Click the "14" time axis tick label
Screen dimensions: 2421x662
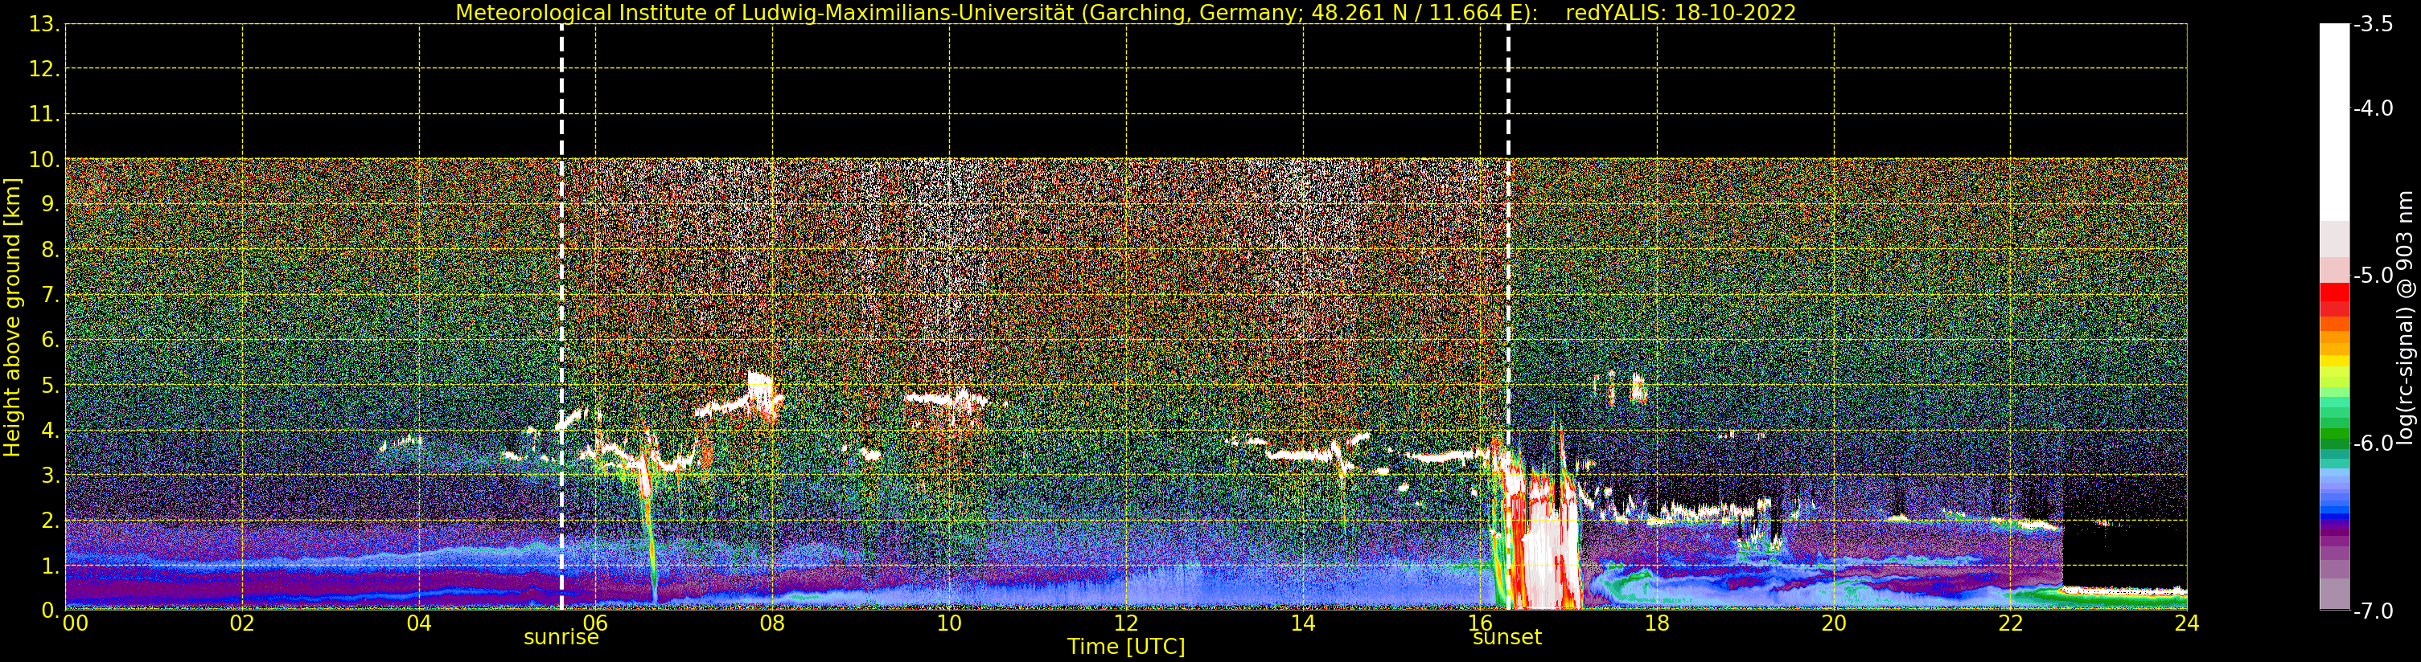click(1303, 623)
